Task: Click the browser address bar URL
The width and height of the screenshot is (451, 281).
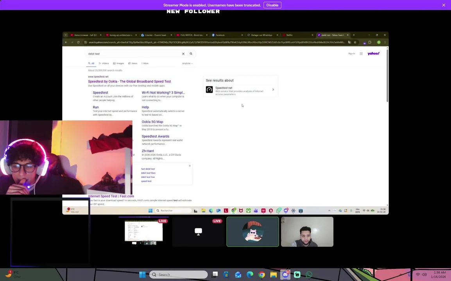Action: (x=216, y=42)
